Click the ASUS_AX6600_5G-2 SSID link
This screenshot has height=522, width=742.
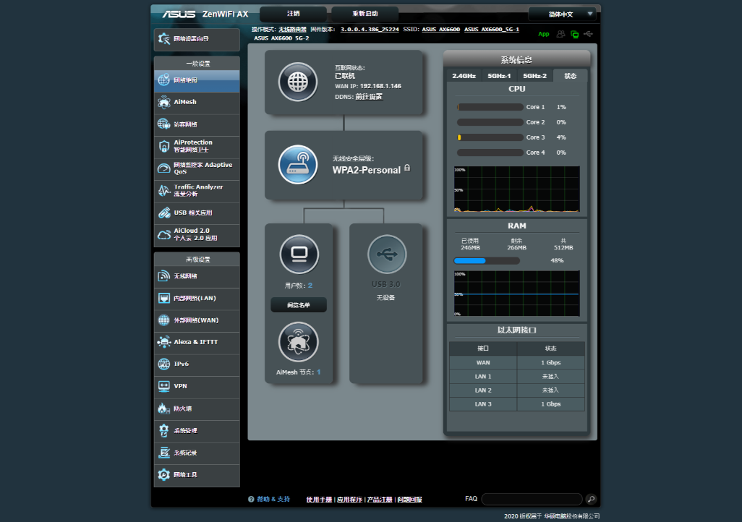tap(281, 38)
